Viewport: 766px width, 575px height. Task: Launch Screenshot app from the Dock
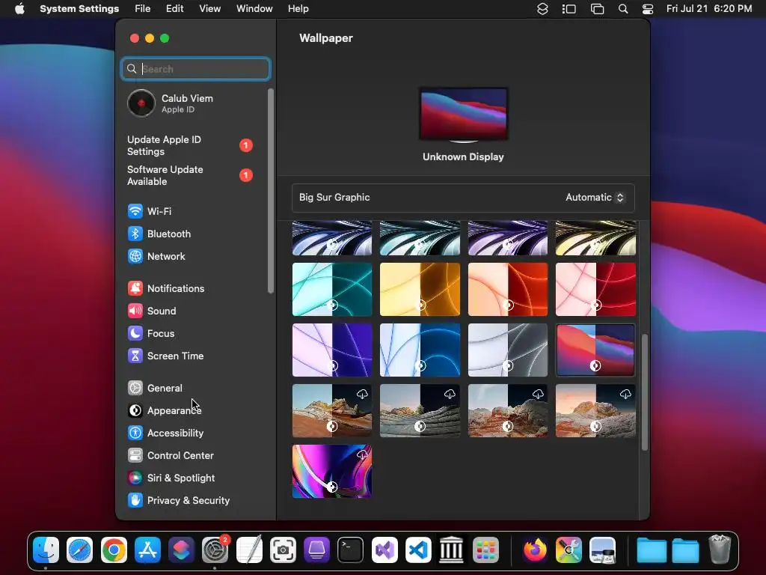[x=283, y=550]
